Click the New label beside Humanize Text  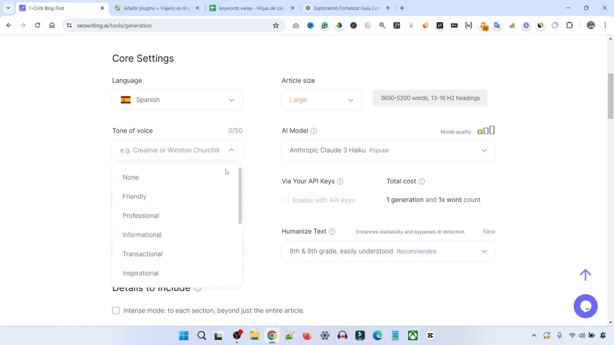tap(489, 232)
